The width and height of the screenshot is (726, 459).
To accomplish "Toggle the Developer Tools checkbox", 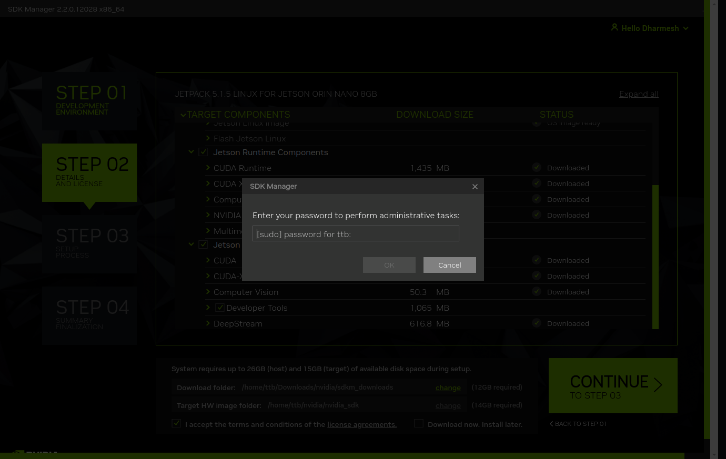I will (x=220, y=308).
